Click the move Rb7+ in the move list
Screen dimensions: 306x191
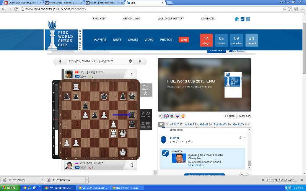point(241,125)
